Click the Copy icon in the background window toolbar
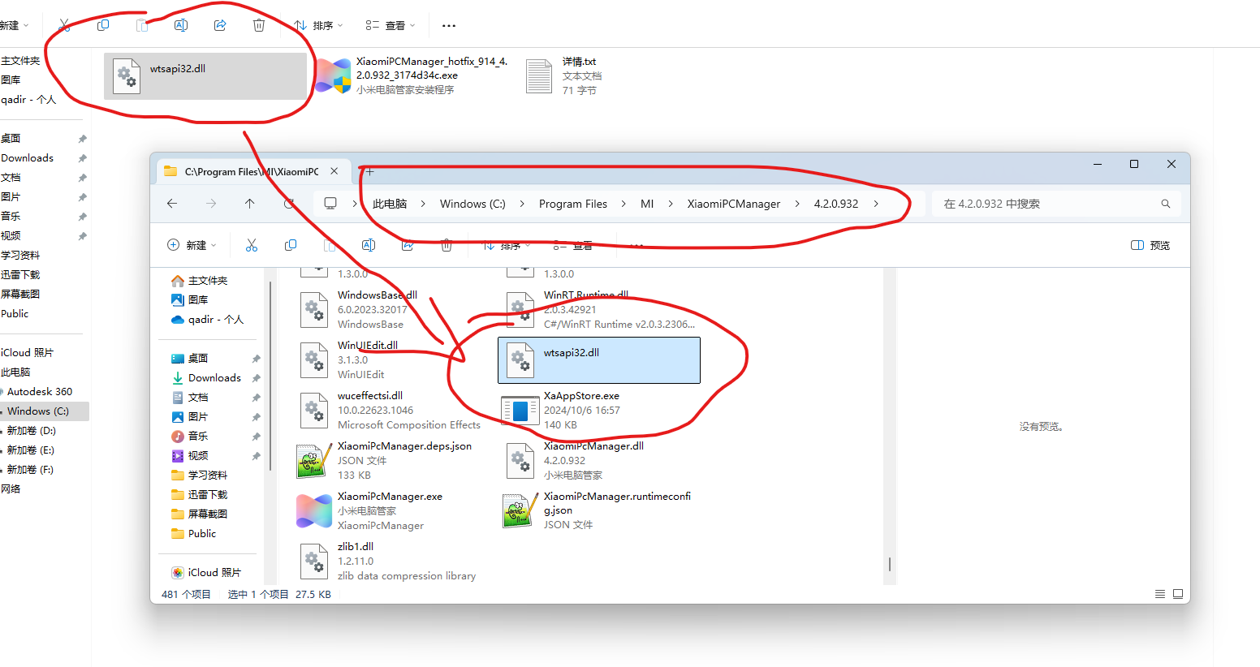The width and height of the screenshot is (1260, 667). click(103, 25)
